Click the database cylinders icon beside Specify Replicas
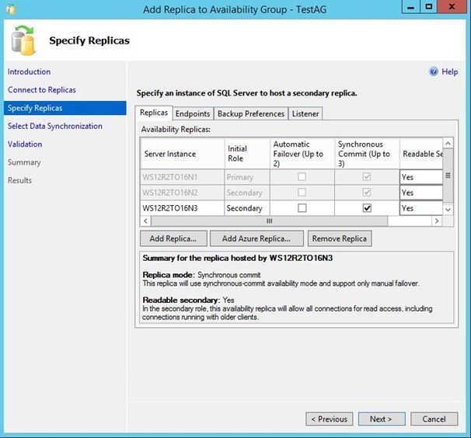 point(23,40)
